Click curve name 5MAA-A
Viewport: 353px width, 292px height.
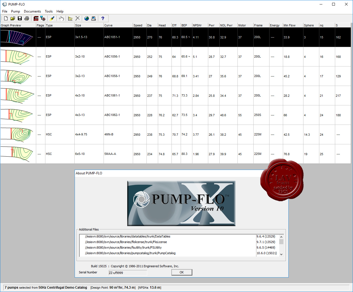pos(110,154)
